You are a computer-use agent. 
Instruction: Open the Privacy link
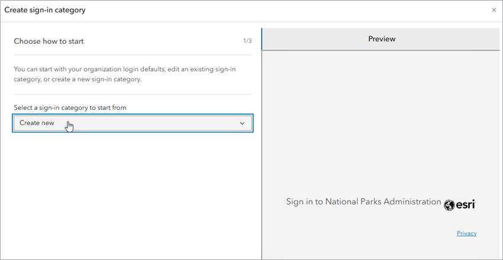[466, 233]
